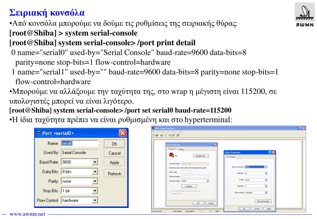
Task: Click Restore Defaults button
Action: click(x=263, y=201)
